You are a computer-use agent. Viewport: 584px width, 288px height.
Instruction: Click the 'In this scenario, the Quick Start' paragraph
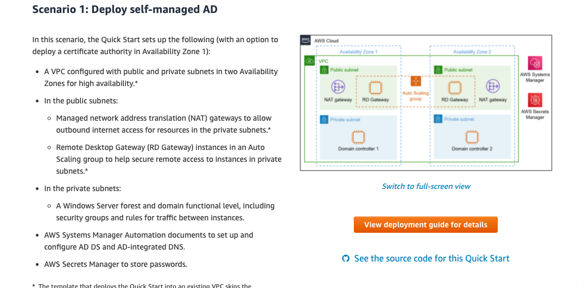point(155,45)
